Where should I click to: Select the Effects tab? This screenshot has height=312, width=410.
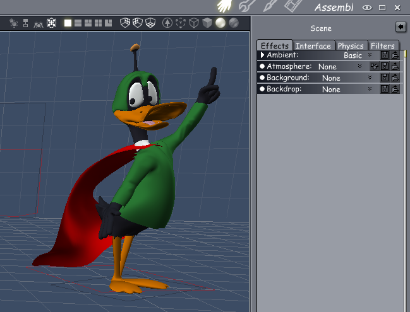pyautogui.click(x=275, y=45)
